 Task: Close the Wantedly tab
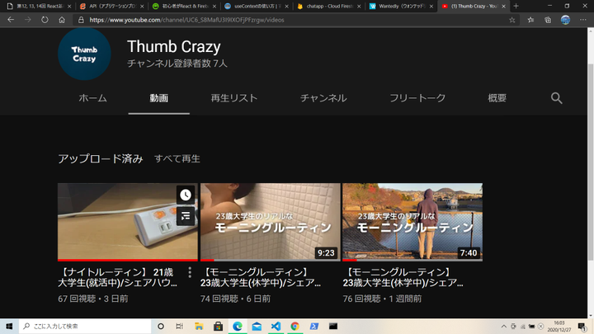431,7
